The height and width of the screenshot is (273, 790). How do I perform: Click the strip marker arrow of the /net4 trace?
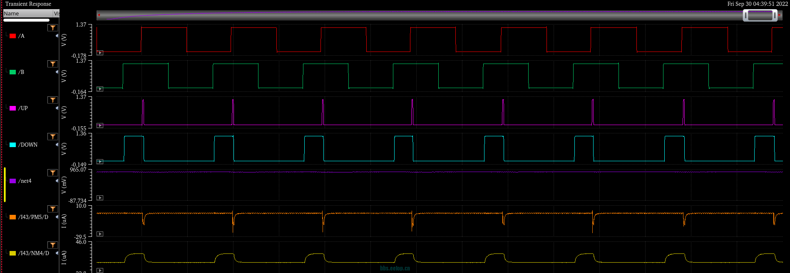point(100,198)
